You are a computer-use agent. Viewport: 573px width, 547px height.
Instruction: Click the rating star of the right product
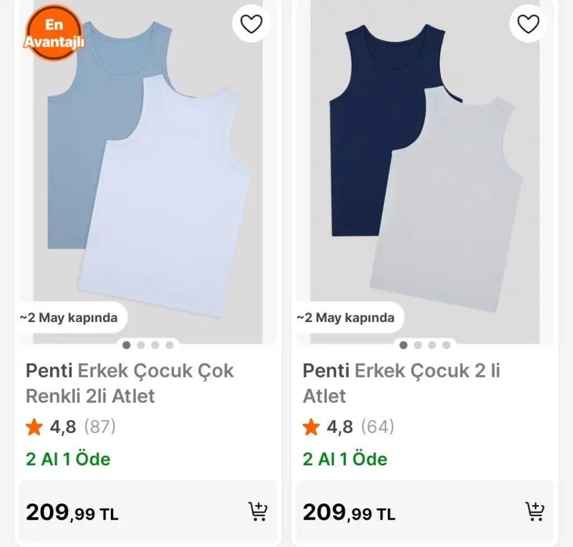click(311, 428)
